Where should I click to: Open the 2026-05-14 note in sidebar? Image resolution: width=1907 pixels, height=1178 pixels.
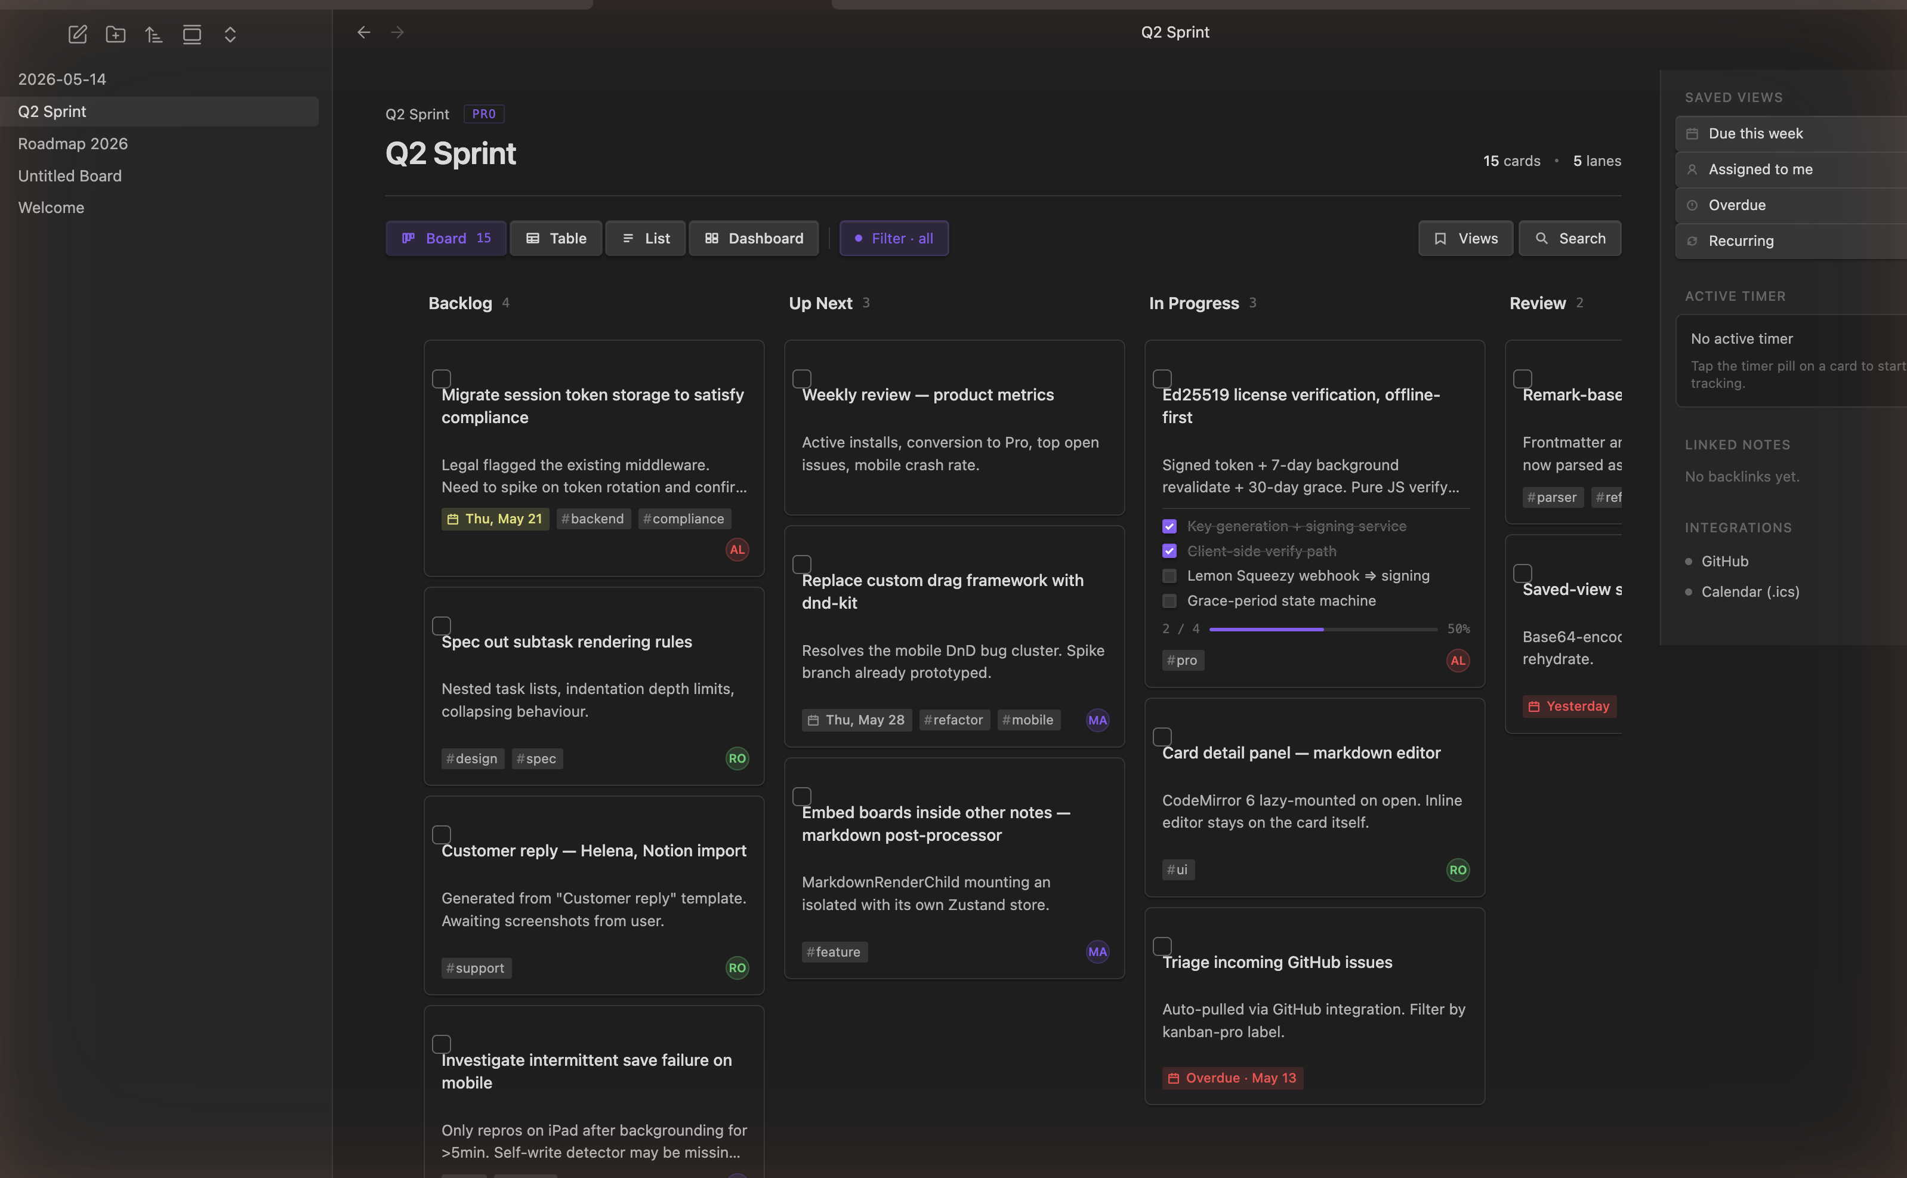point(160,79)
